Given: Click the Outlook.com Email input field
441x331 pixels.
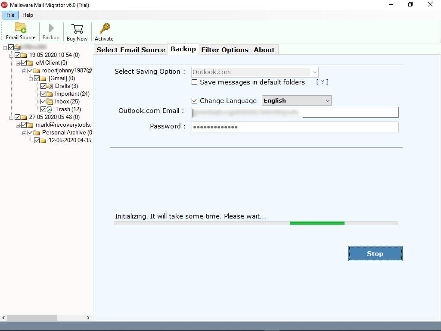Looking at the screenshot, I should pos(295,112).
